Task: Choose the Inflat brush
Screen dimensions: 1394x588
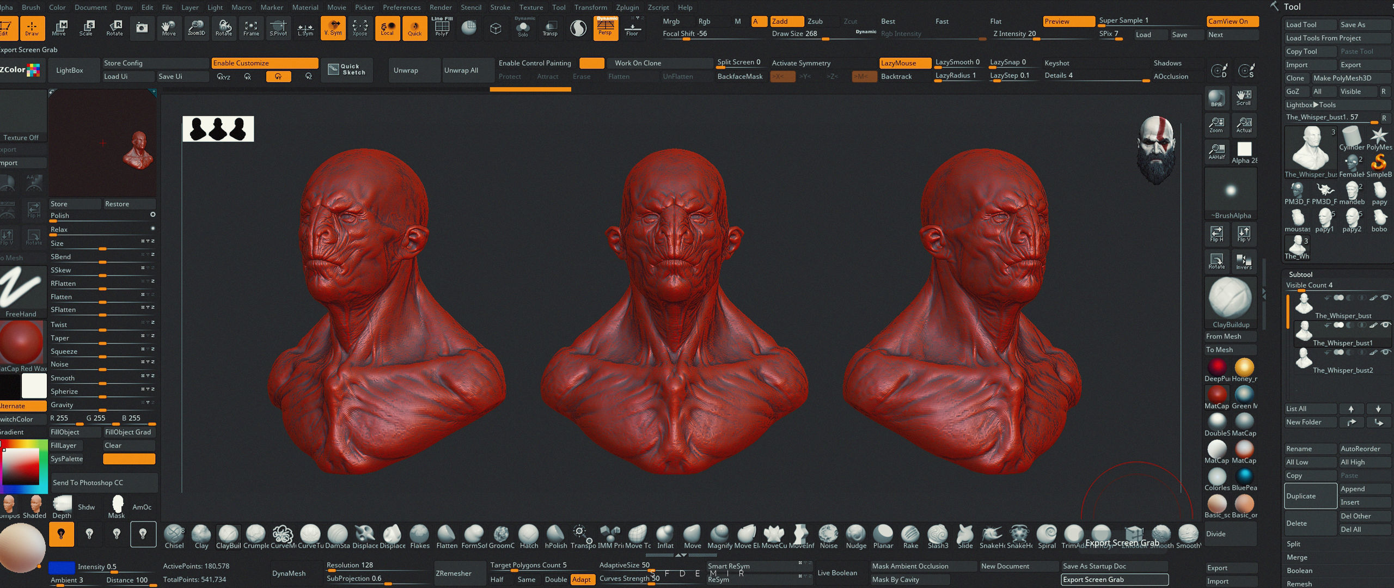Action: click(665, 537)
